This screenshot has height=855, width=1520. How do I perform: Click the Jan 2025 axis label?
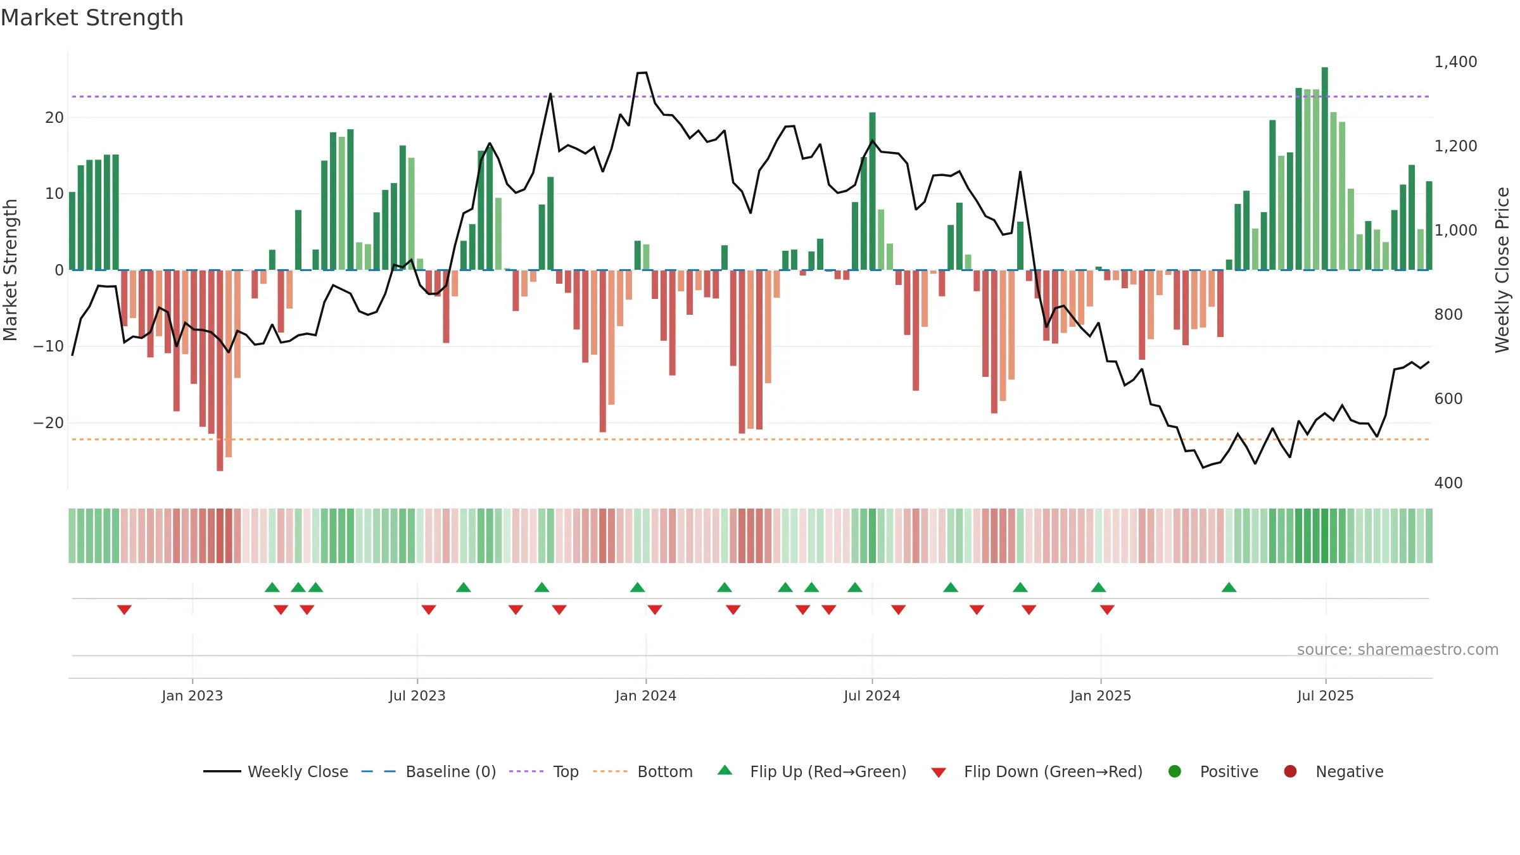click(x=1100, y=695)
